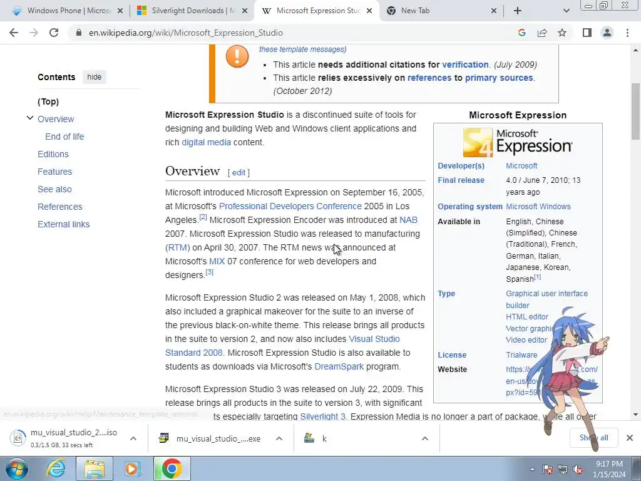Go to References in Contents
Screen dimensions: 641x481
[x=59, y=207]
